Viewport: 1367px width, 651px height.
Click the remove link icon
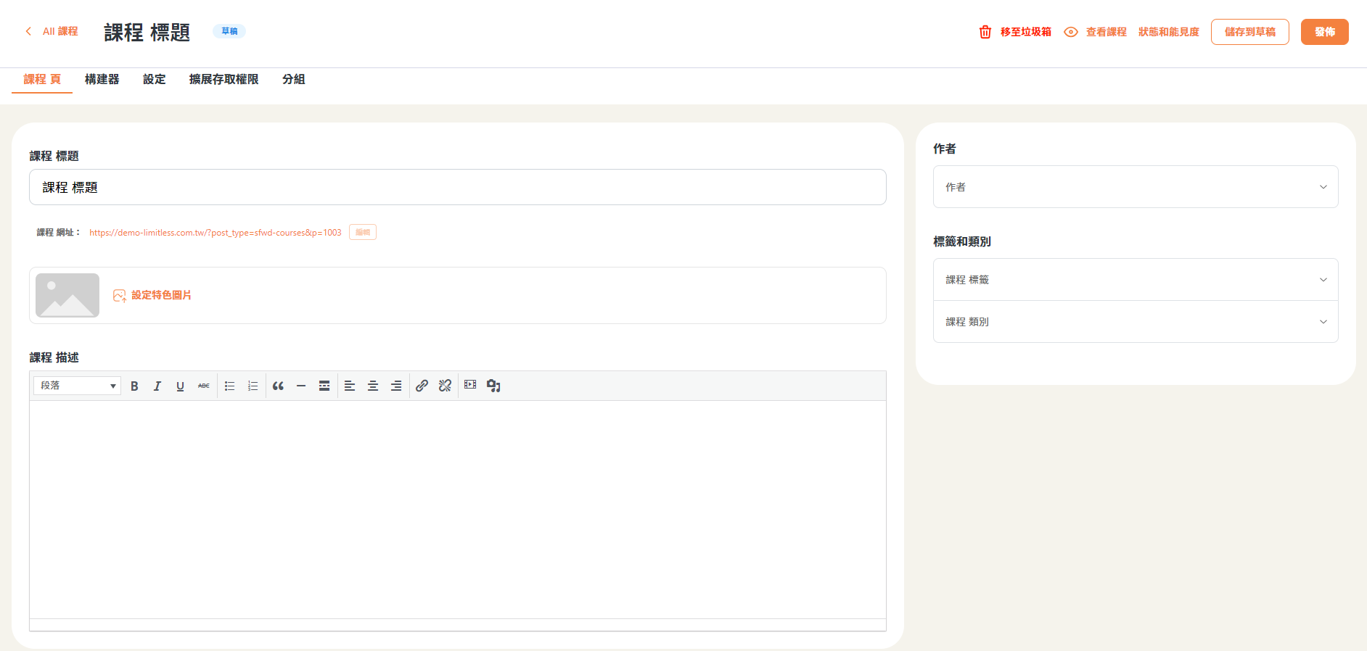coord(445,386)
